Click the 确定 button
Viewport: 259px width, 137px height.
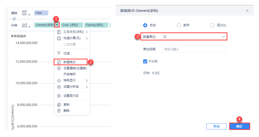coord(239,126)
